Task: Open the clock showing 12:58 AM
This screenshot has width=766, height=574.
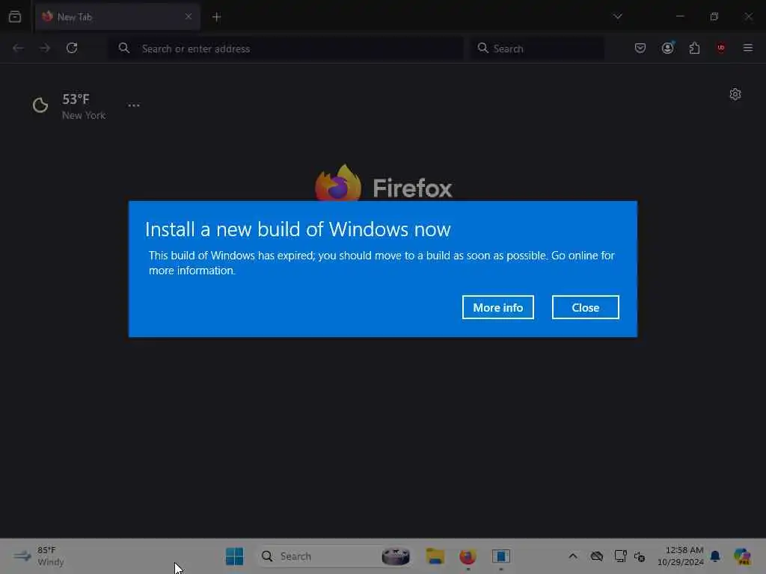Action: (x=680, y=556)
